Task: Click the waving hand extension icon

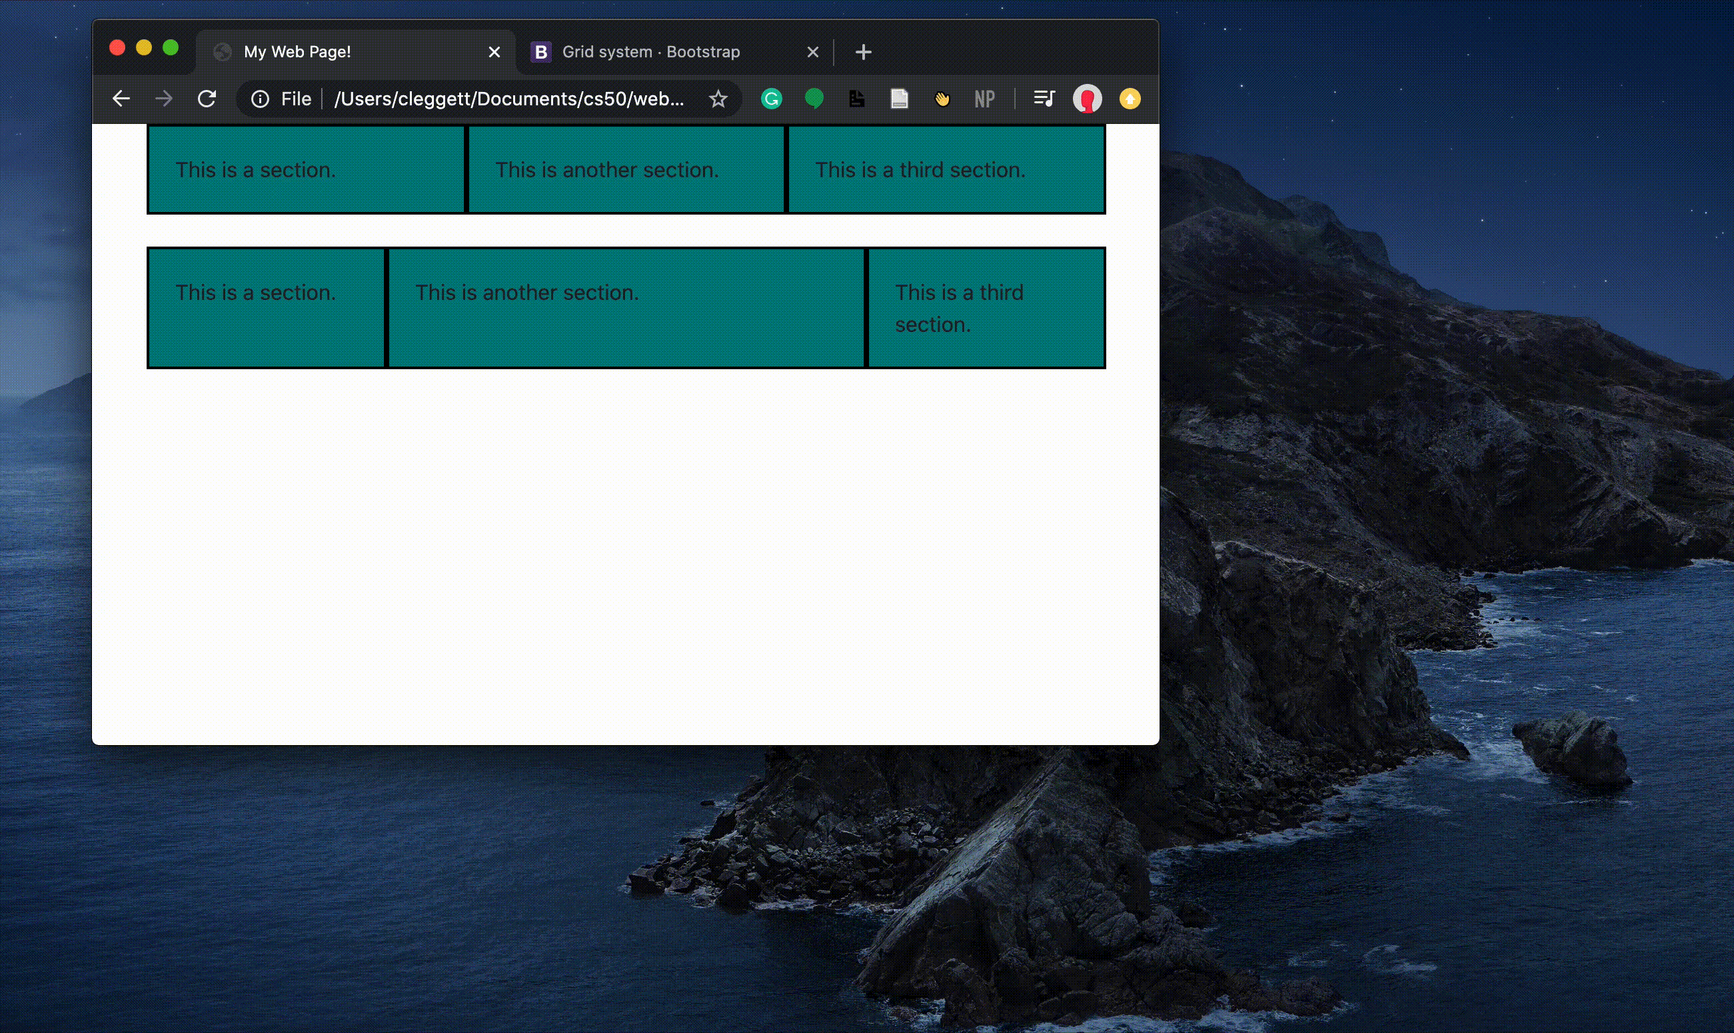Action: (942, 99)
